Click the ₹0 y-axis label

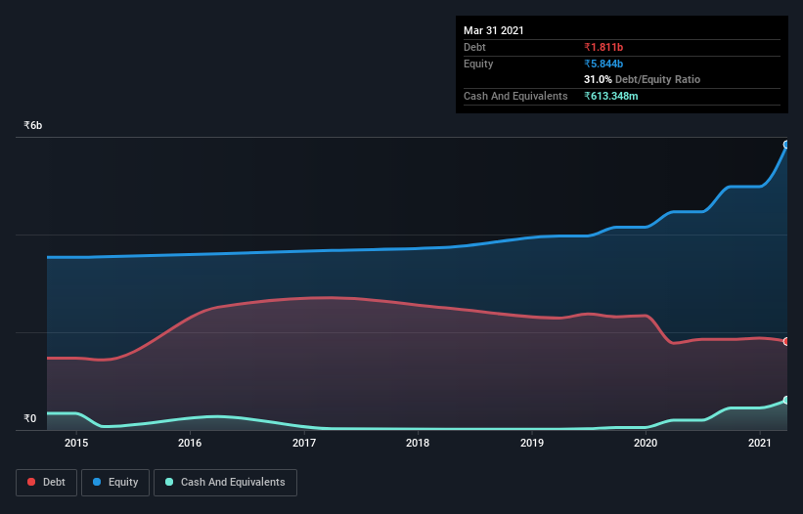click(x=30, y=418)
